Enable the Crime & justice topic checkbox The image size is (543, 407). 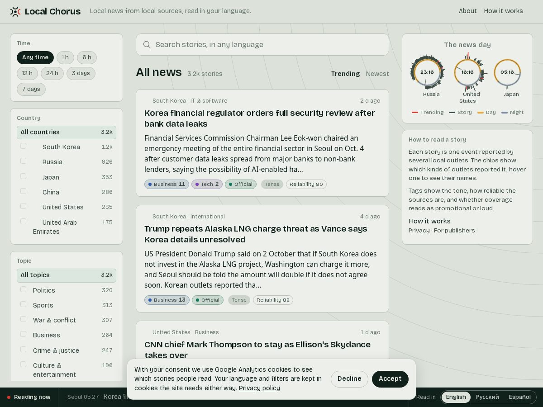click(23, 350)
